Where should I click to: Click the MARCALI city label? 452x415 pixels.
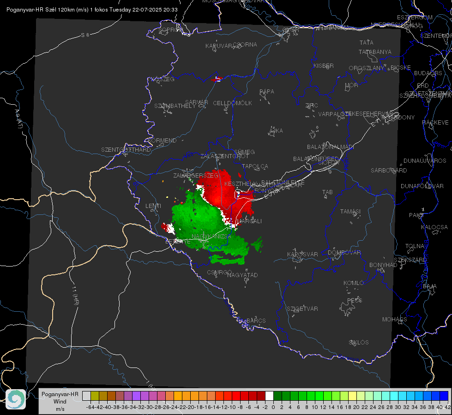pyautogui.click(x=249, y=221)
